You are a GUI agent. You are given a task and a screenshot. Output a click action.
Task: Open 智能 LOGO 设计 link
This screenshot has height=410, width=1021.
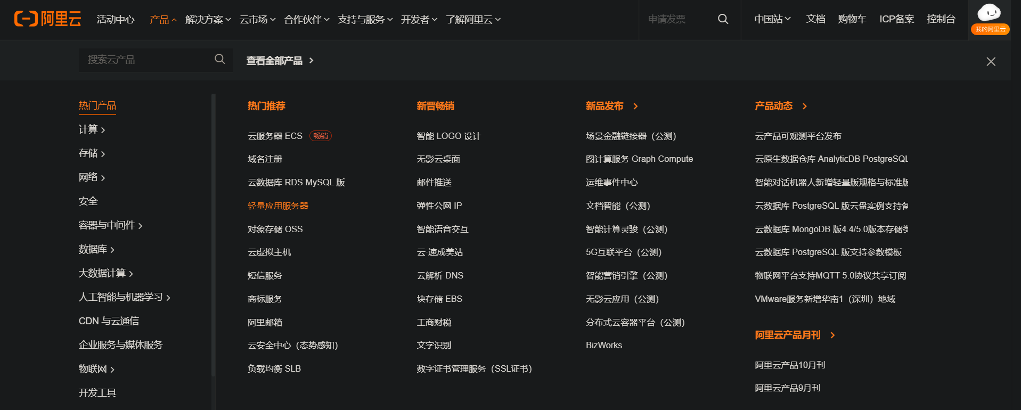[448, 136]
